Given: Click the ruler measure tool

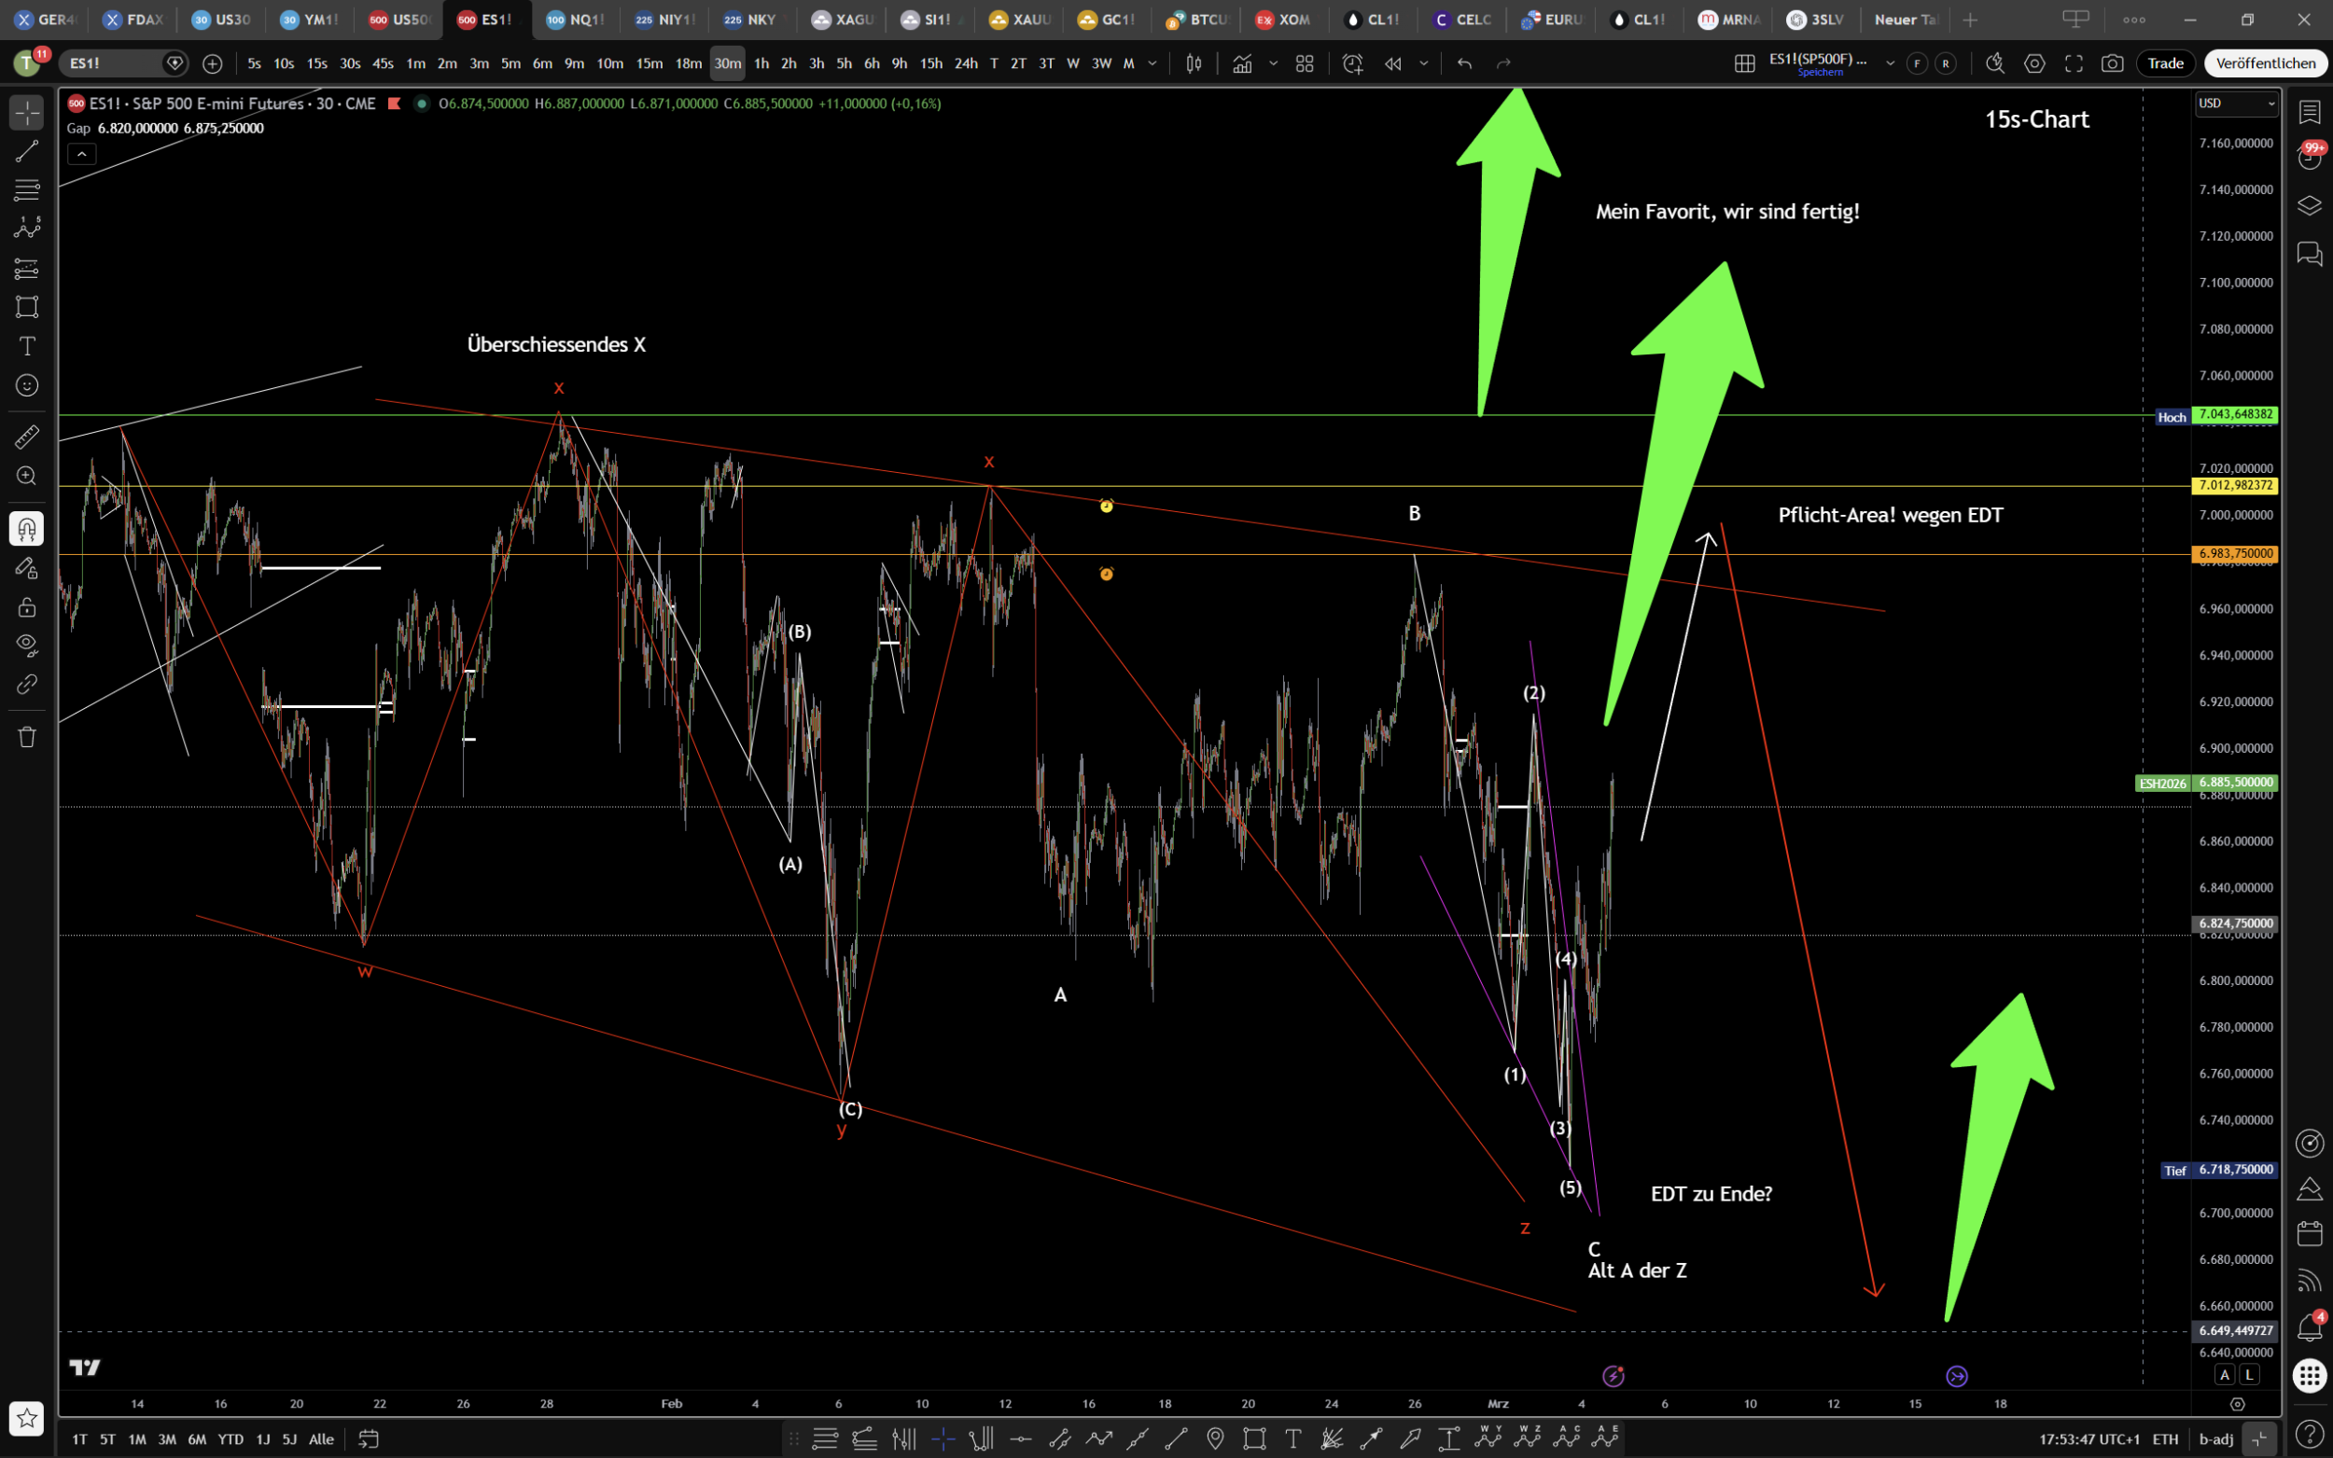Looking at the screenshot, I should (x=27, y=437).
